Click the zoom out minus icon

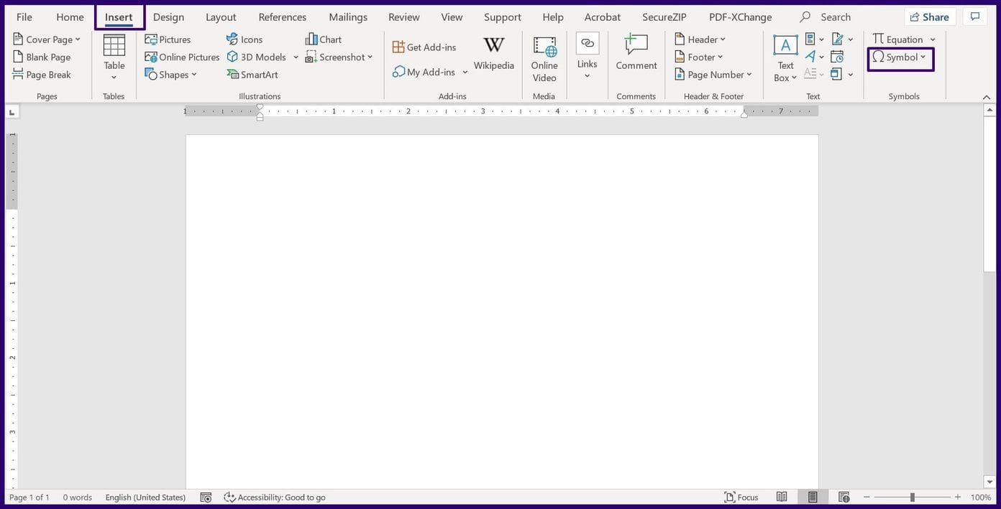coord(867,497)
